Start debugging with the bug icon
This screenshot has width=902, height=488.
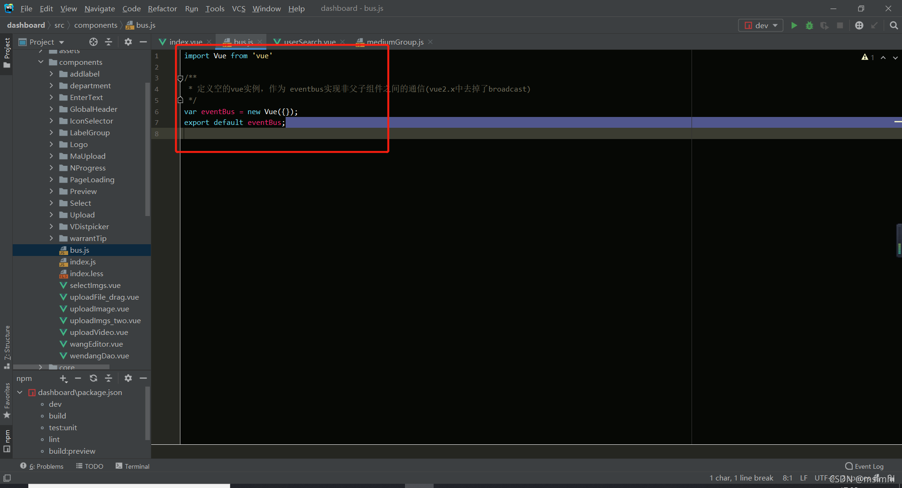809,25
